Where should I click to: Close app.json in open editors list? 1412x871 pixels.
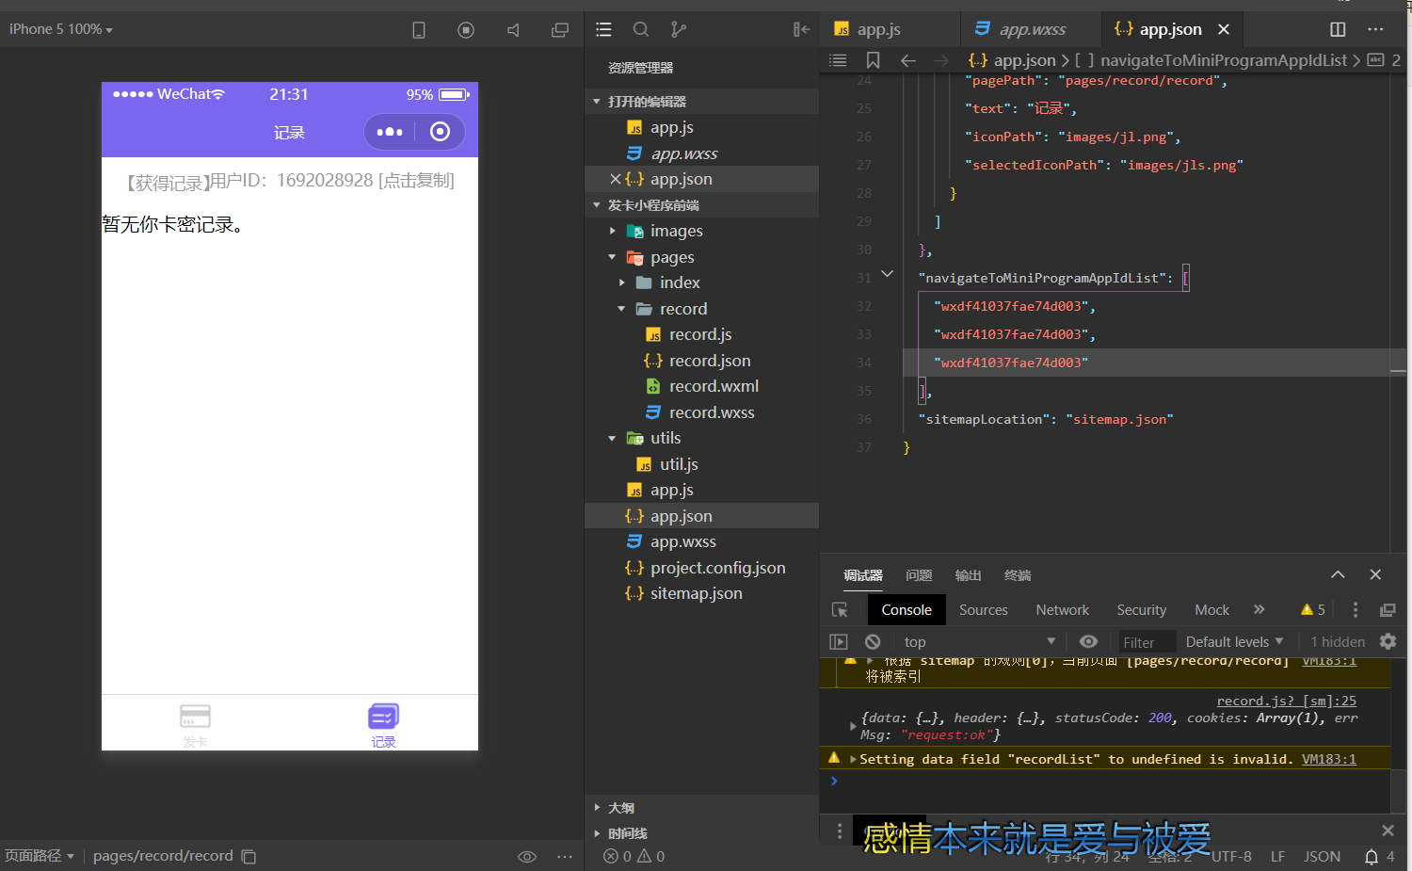click(x=615, y=179)
